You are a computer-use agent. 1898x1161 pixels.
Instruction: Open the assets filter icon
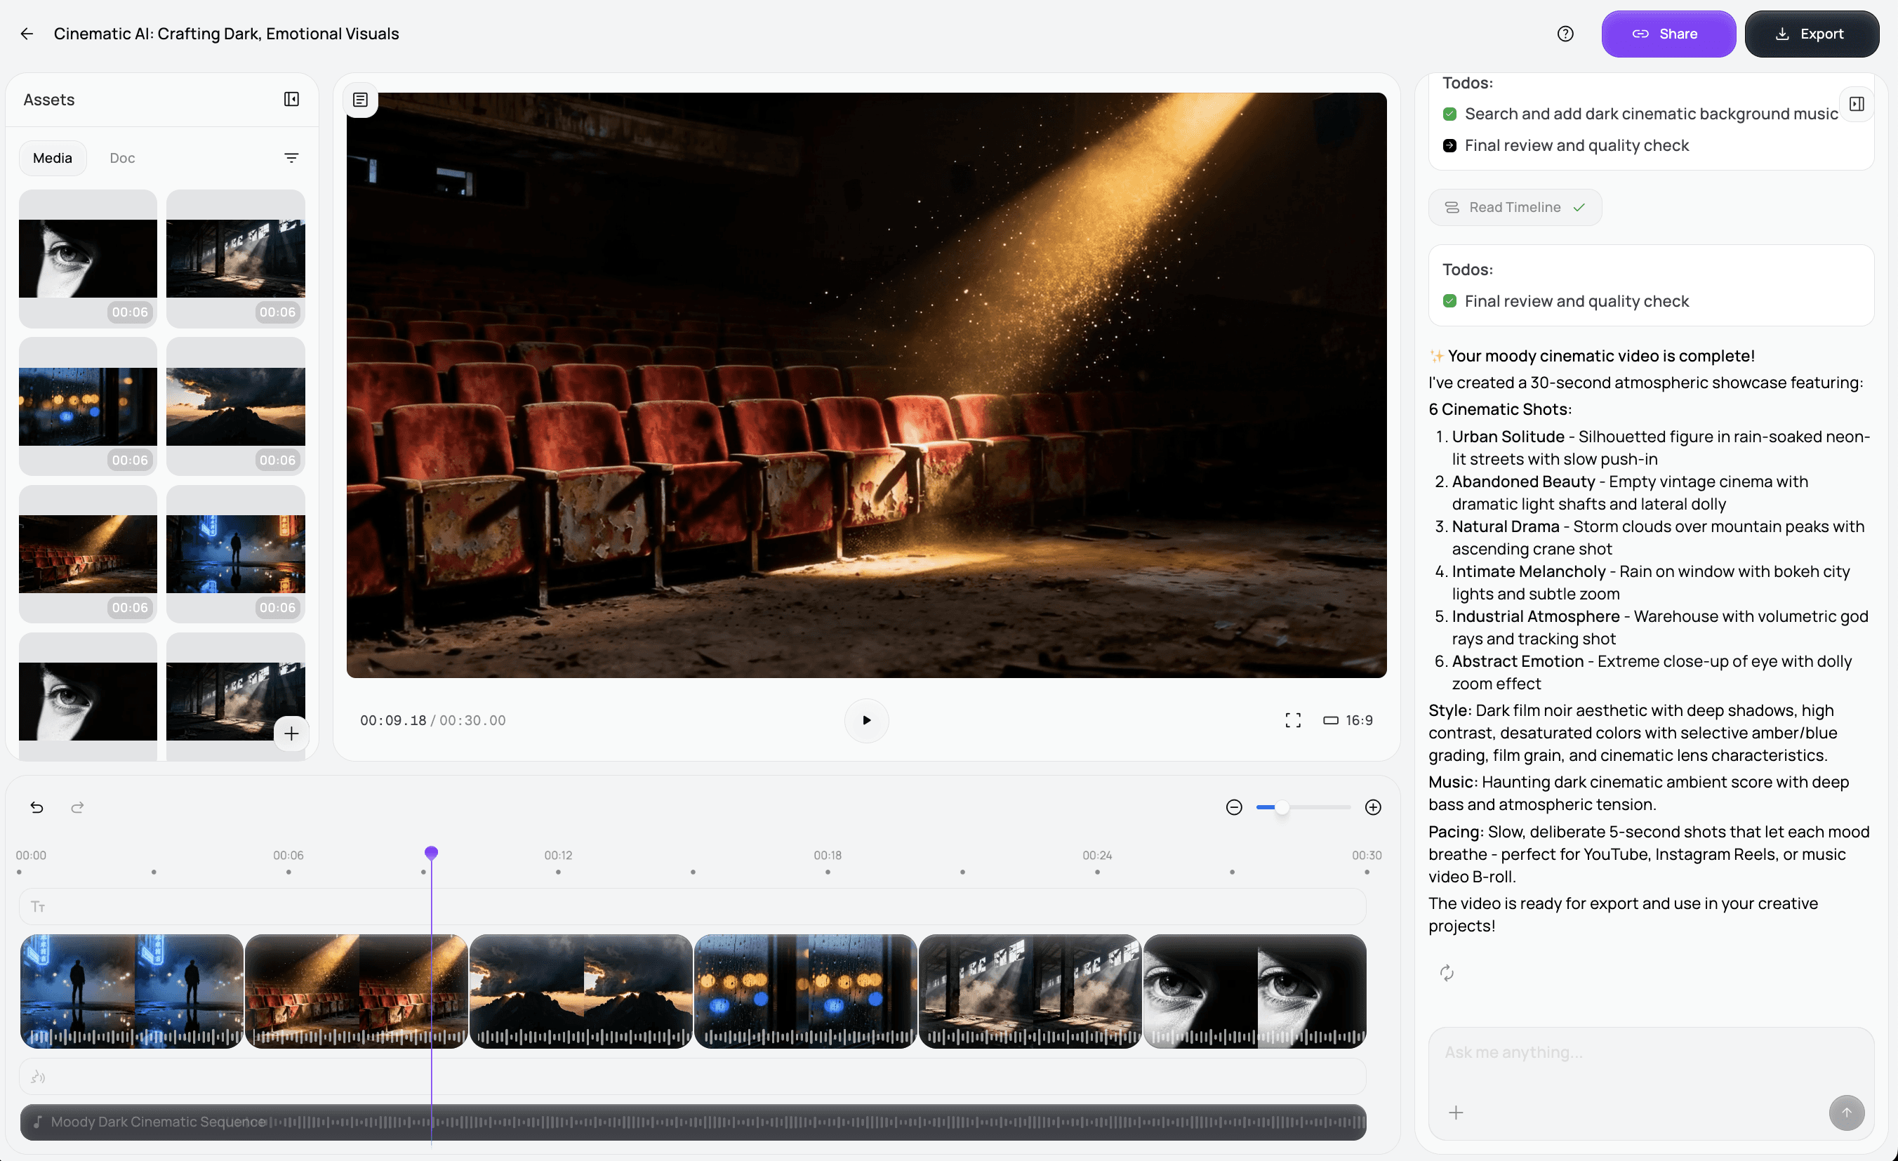pyautogui.click(x=291, y=158)
